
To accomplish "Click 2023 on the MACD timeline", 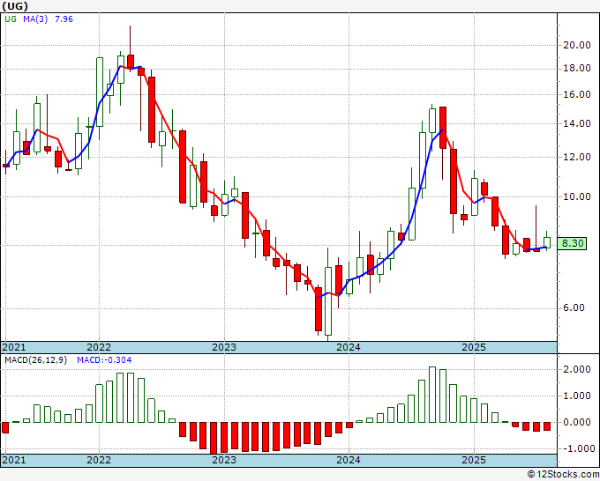I will pyautogui.click(x=224, y=460).
